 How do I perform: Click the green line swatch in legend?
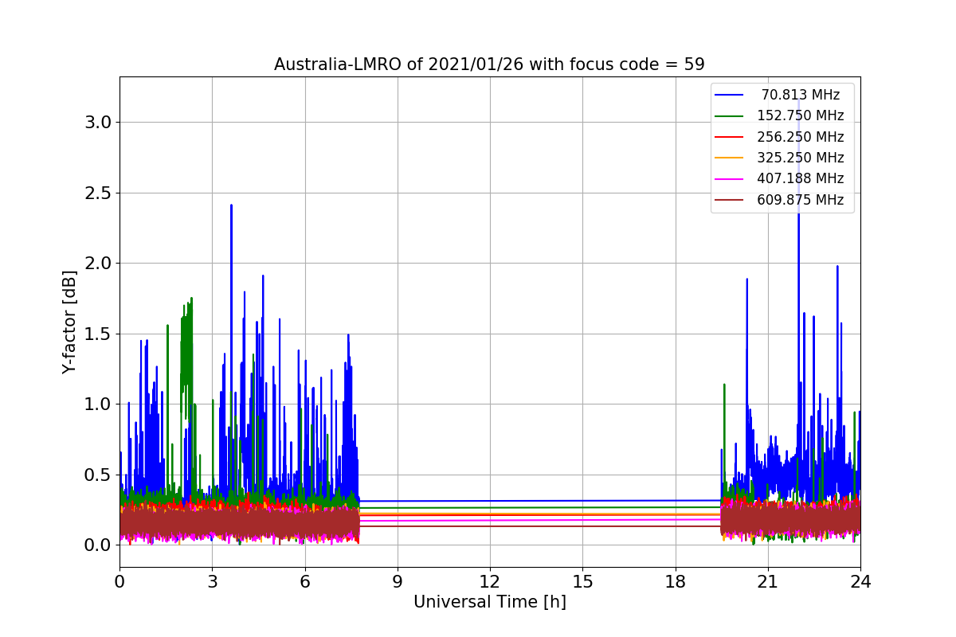[x=730, y=116]
